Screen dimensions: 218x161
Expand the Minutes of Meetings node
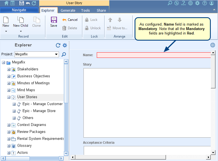coord(9,83)
